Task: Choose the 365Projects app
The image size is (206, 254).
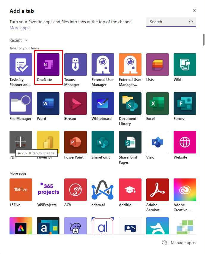Action: tap(48, 190)
